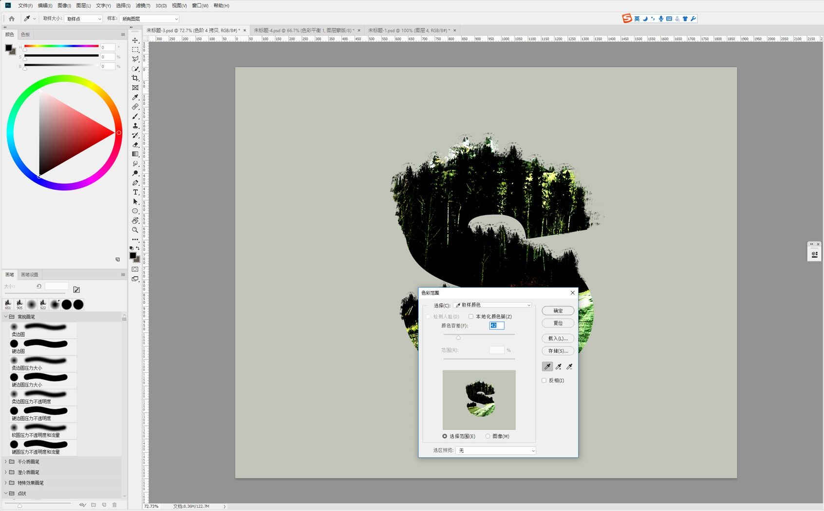Screen dimensions: 824x511
Task: Select the Move tool
Action: pos(135,40)
